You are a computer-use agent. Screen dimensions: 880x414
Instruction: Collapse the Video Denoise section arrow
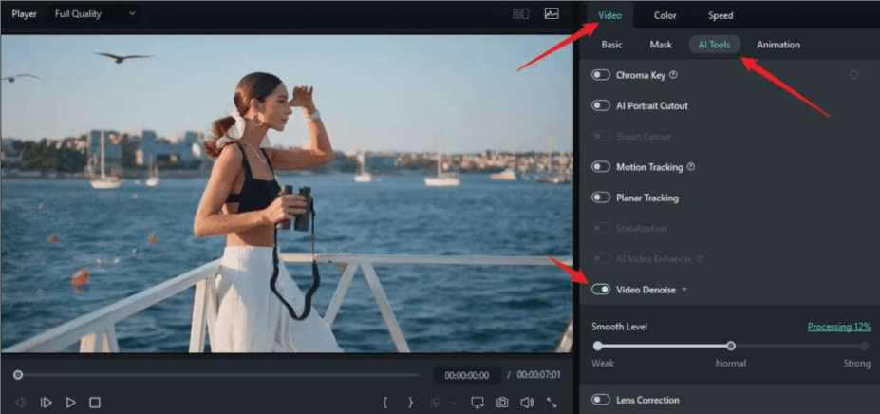click(x=684, y=290)
